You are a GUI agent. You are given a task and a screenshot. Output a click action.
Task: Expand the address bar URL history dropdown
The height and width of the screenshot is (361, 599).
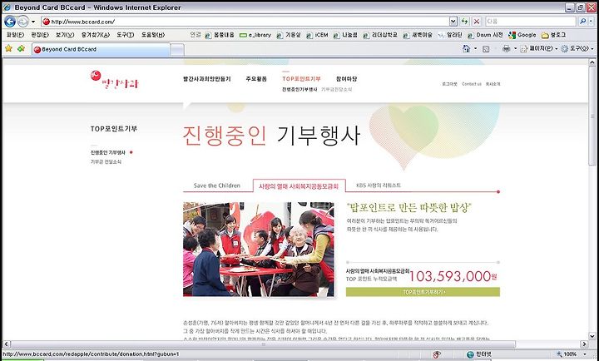click(x=453, y=22)
